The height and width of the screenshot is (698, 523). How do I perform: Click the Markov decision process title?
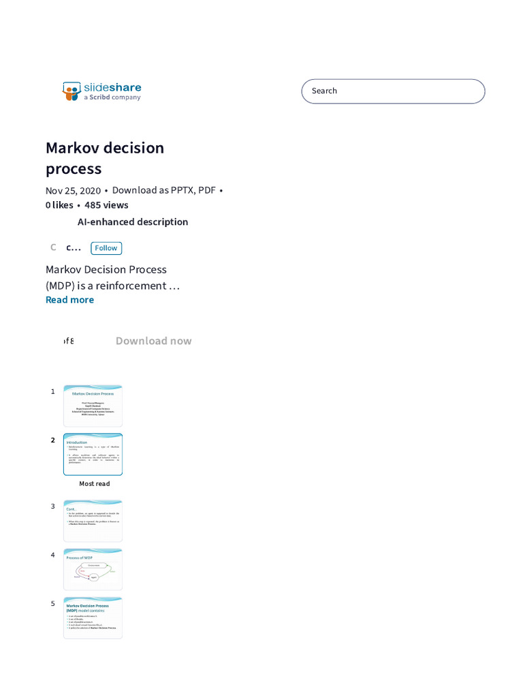(x=105, y=158)
